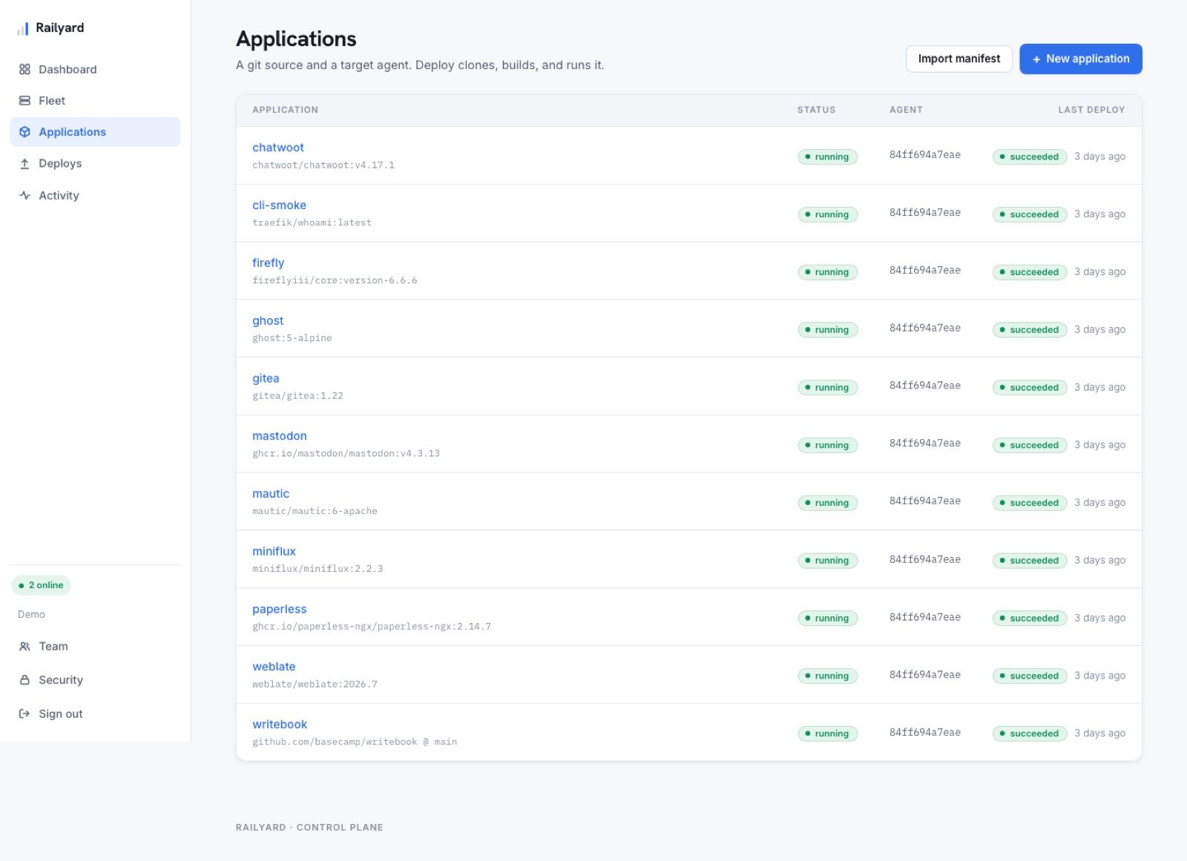Click the chatwoot/chatwoot:v4.17.1 image text
1187x861 pixels.
point(323,165)
